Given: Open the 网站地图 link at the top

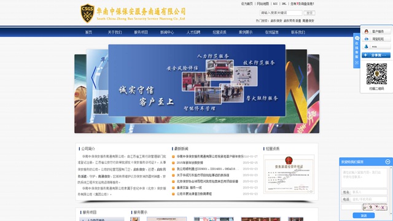Looking at the screenshot, I should point(263,4).
